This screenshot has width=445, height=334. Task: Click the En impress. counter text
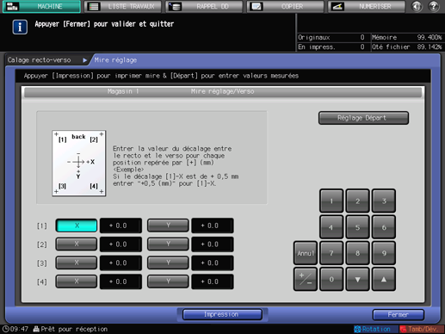(x=316, y=46)
